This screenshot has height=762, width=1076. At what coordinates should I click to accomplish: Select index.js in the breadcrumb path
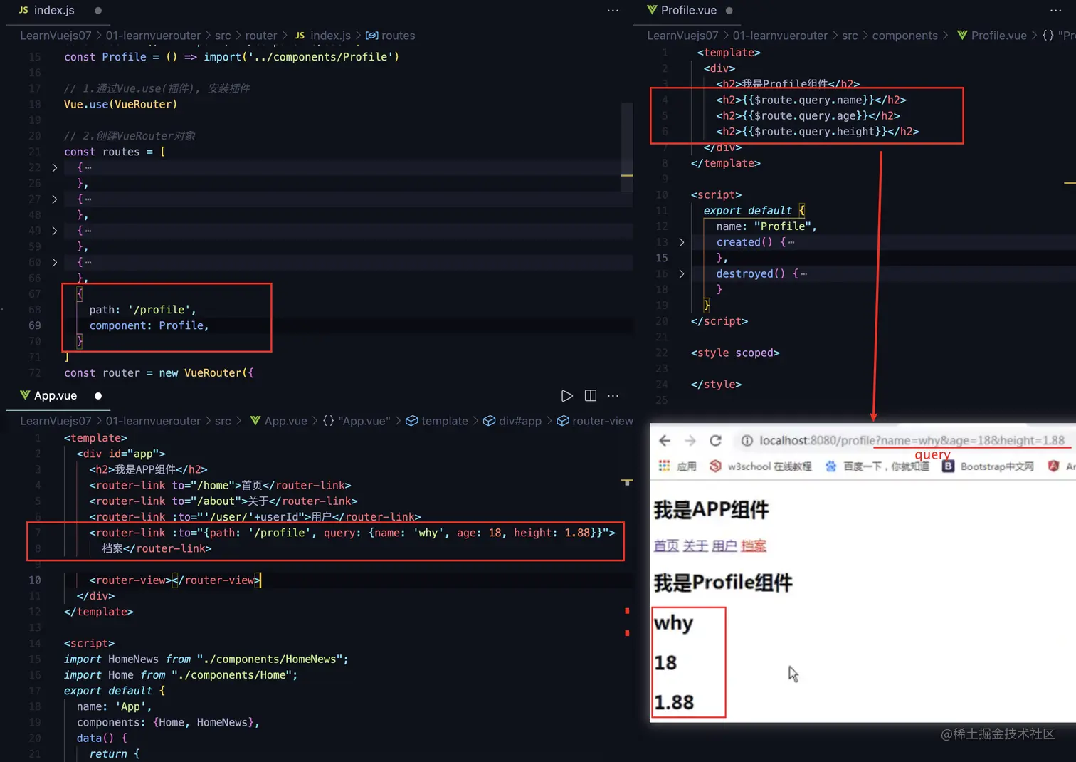coord(323,36)
